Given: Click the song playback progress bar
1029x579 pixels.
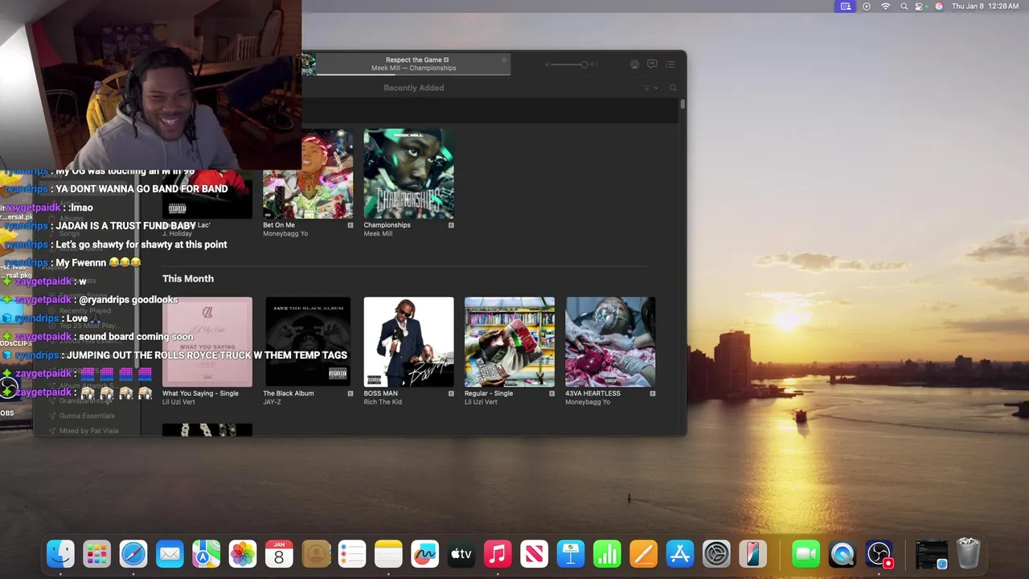Looking at the screenshot, I should 413,75.
